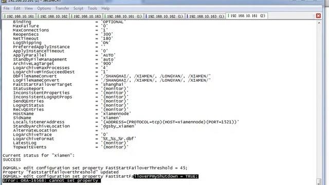Click the FastStartFailoverThreshold = 45 command line
The height and width of the screenshot is (185, 329).
(x=95, y=168)
